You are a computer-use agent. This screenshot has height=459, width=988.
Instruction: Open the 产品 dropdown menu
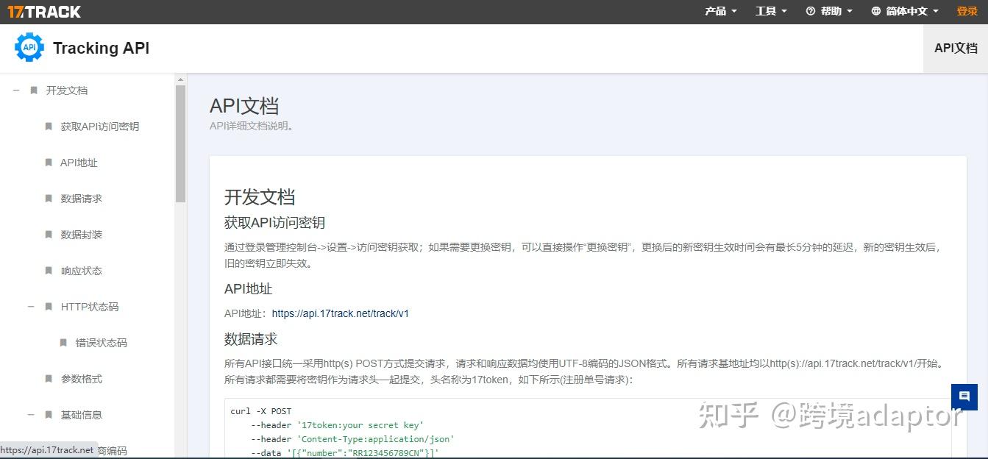[719, 10]
